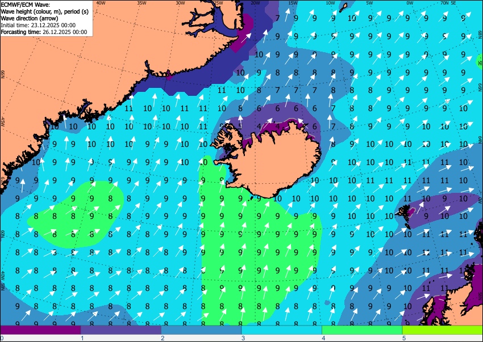This screenshot has width=483, height=342.
Task: Click the '5W' longitude label at top
Action: pyautogui.click(x=370, y=3)
